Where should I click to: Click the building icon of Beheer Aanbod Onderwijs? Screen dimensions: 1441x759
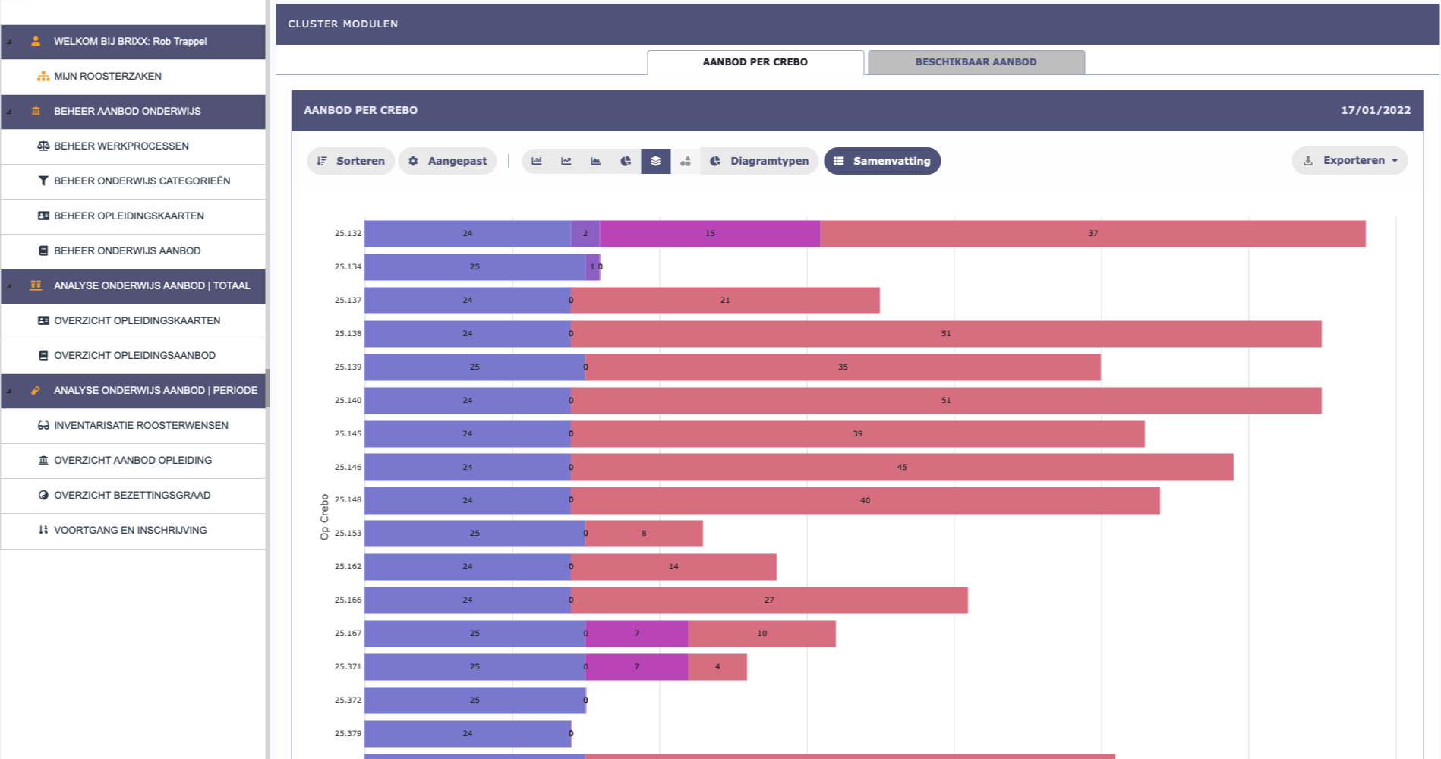click(36, 111)
